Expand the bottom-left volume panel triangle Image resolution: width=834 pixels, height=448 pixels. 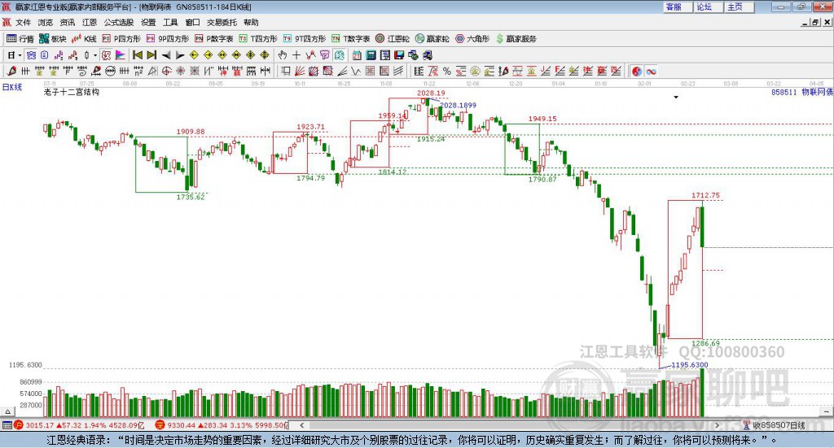[7, 411]
